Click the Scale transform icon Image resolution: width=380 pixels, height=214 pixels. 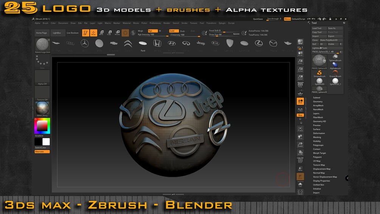pos(109,33)
